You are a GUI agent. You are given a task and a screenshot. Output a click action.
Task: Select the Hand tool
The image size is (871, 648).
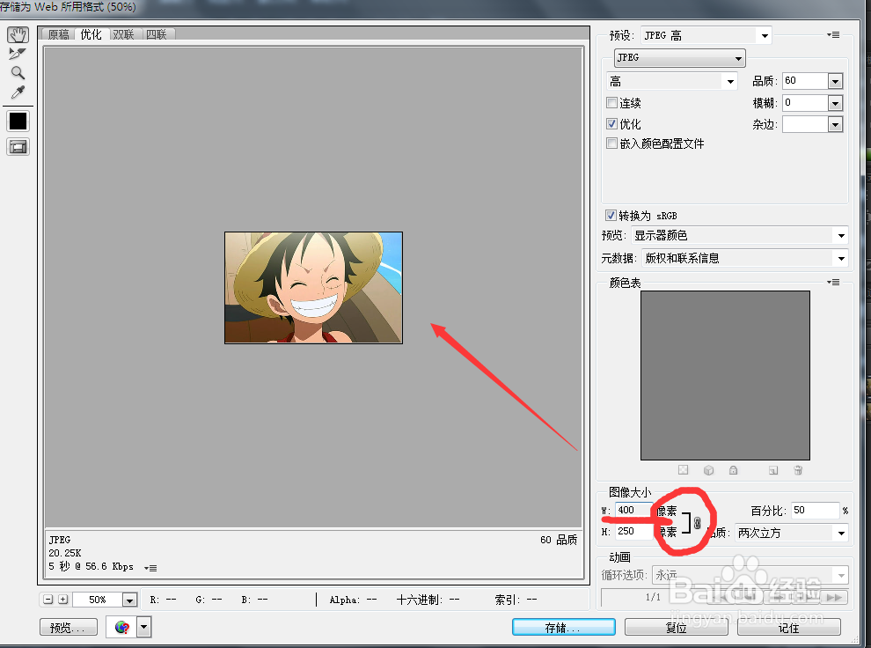pyautogui.click(x=18, y=35)
